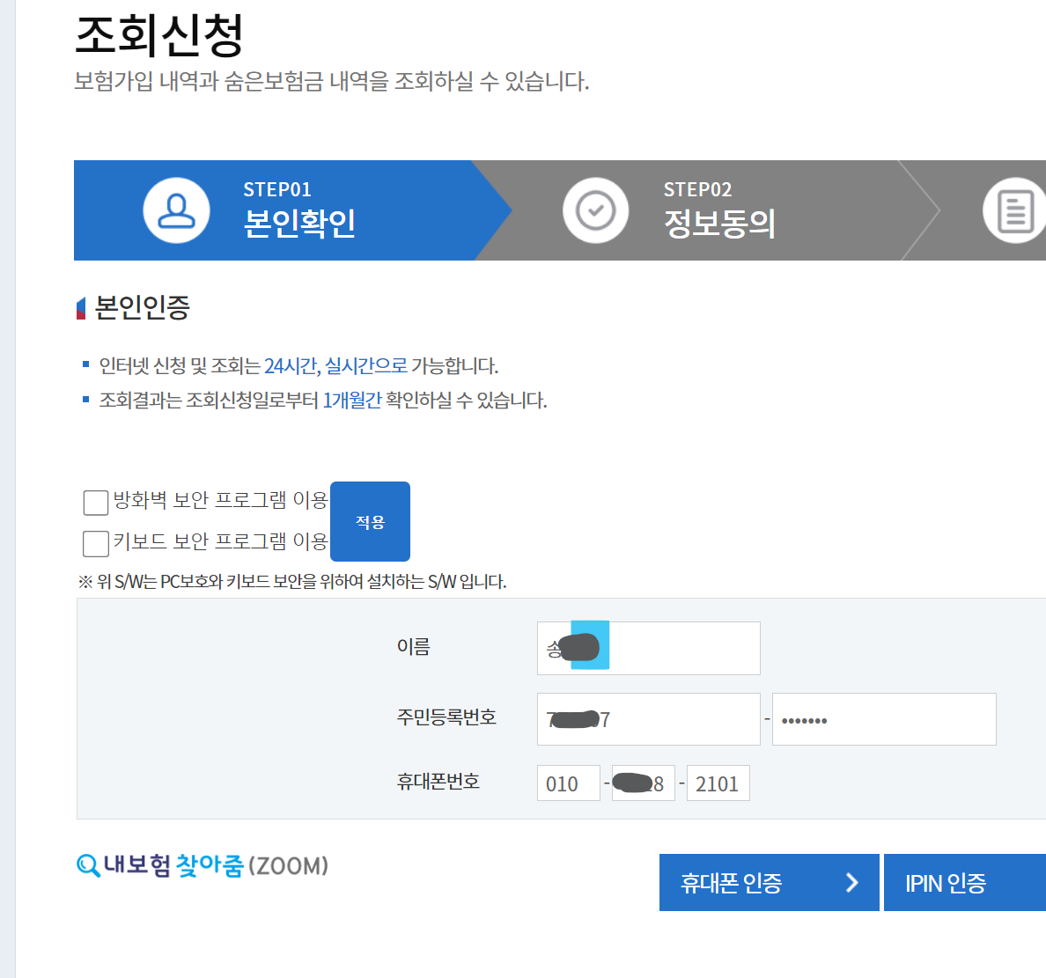Select the STEP01 본인확인 step tab
The height and width of the screenshot is (978, 1046).
(292, 210)
